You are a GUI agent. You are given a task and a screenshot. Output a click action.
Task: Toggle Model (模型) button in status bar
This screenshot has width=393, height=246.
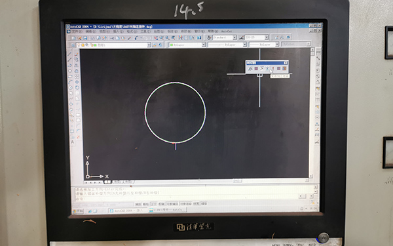[x=204, y=204]
